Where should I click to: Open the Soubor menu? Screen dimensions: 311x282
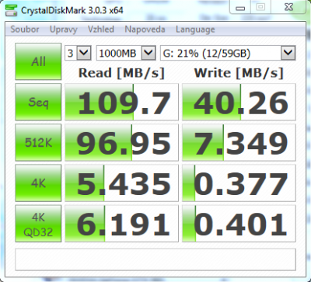click(25, 29)
